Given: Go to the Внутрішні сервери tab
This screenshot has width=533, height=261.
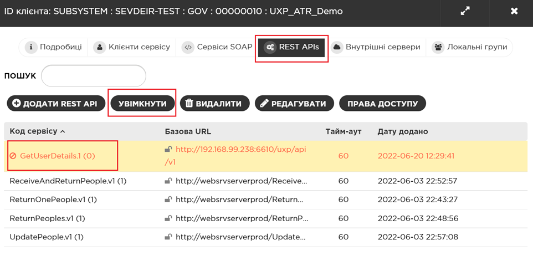Looking at the screenshot, I should pyautogui.click(x=376, y=47).
